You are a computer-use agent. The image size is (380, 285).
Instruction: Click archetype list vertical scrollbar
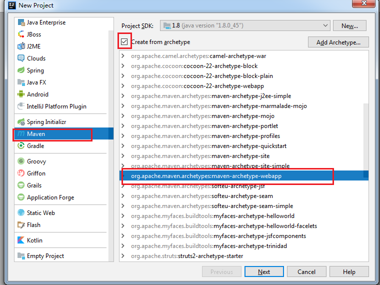coord(366,140)
